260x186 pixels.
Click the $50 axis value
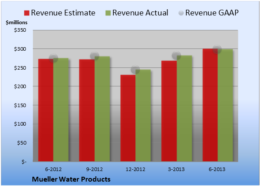pos(22,143)
